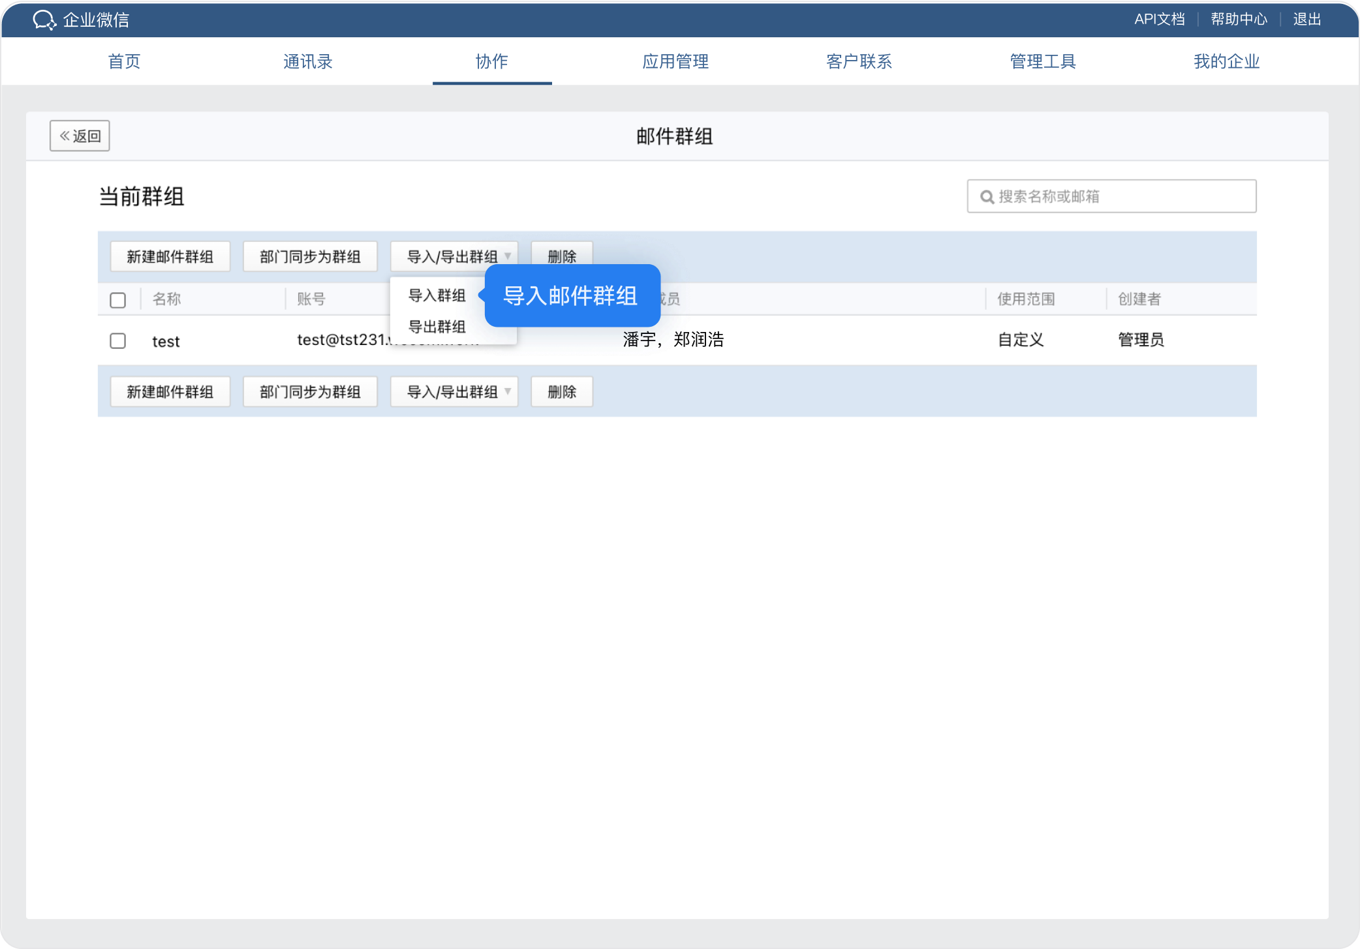
Task: Go to the 客户联系 tab
Action: 859,61
